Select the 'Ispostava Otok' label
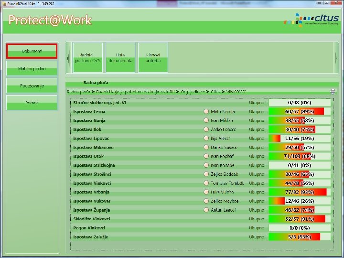This screenshot has width=344, height=258. (x=88, y=156)
